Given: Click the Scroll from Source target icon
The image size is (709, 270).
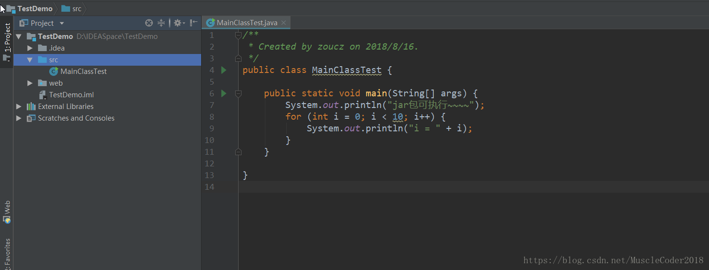Looking at the screenshot, I should tap(149, 23).
